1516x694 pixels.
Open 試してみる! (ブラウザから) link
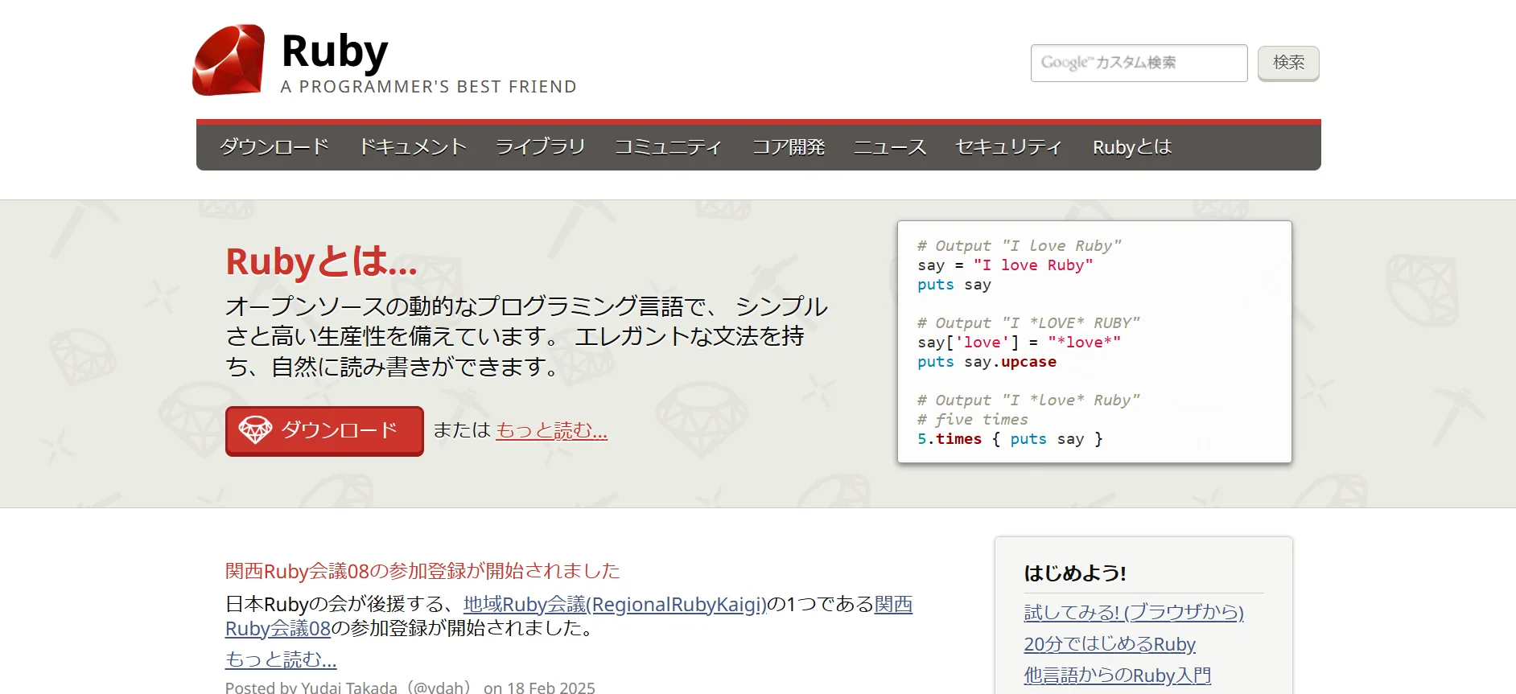[x=1134, y=612]
